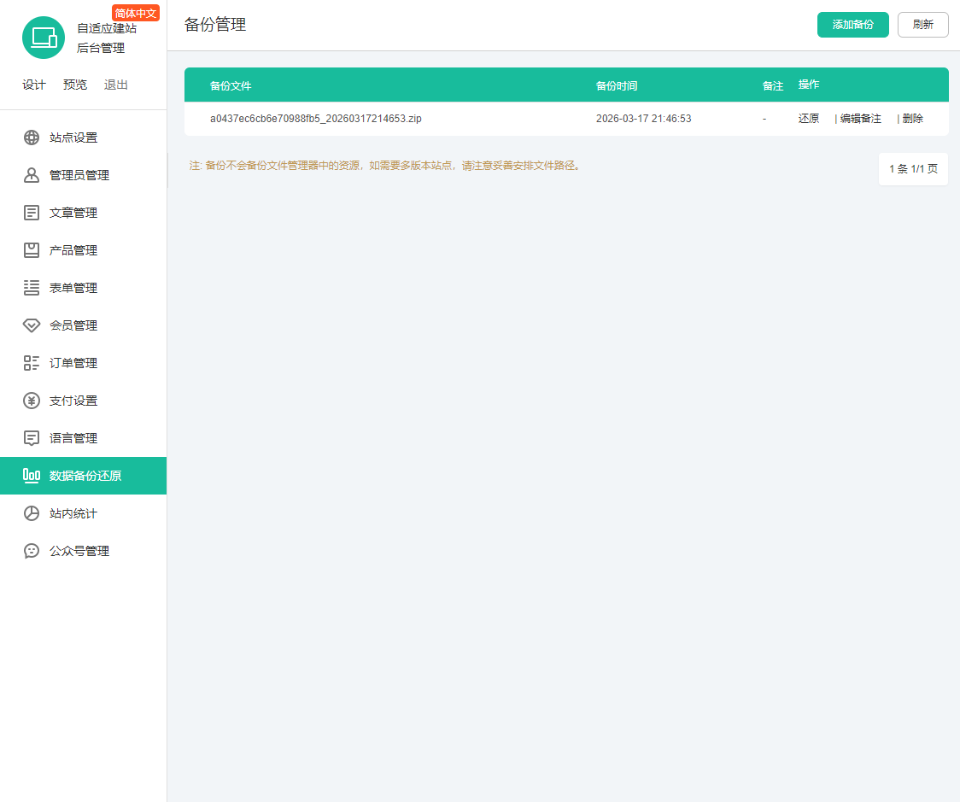This screenshot has height=802, width=960.
Task: Click the yen icon for payment settings
Action: click(32, 401)
